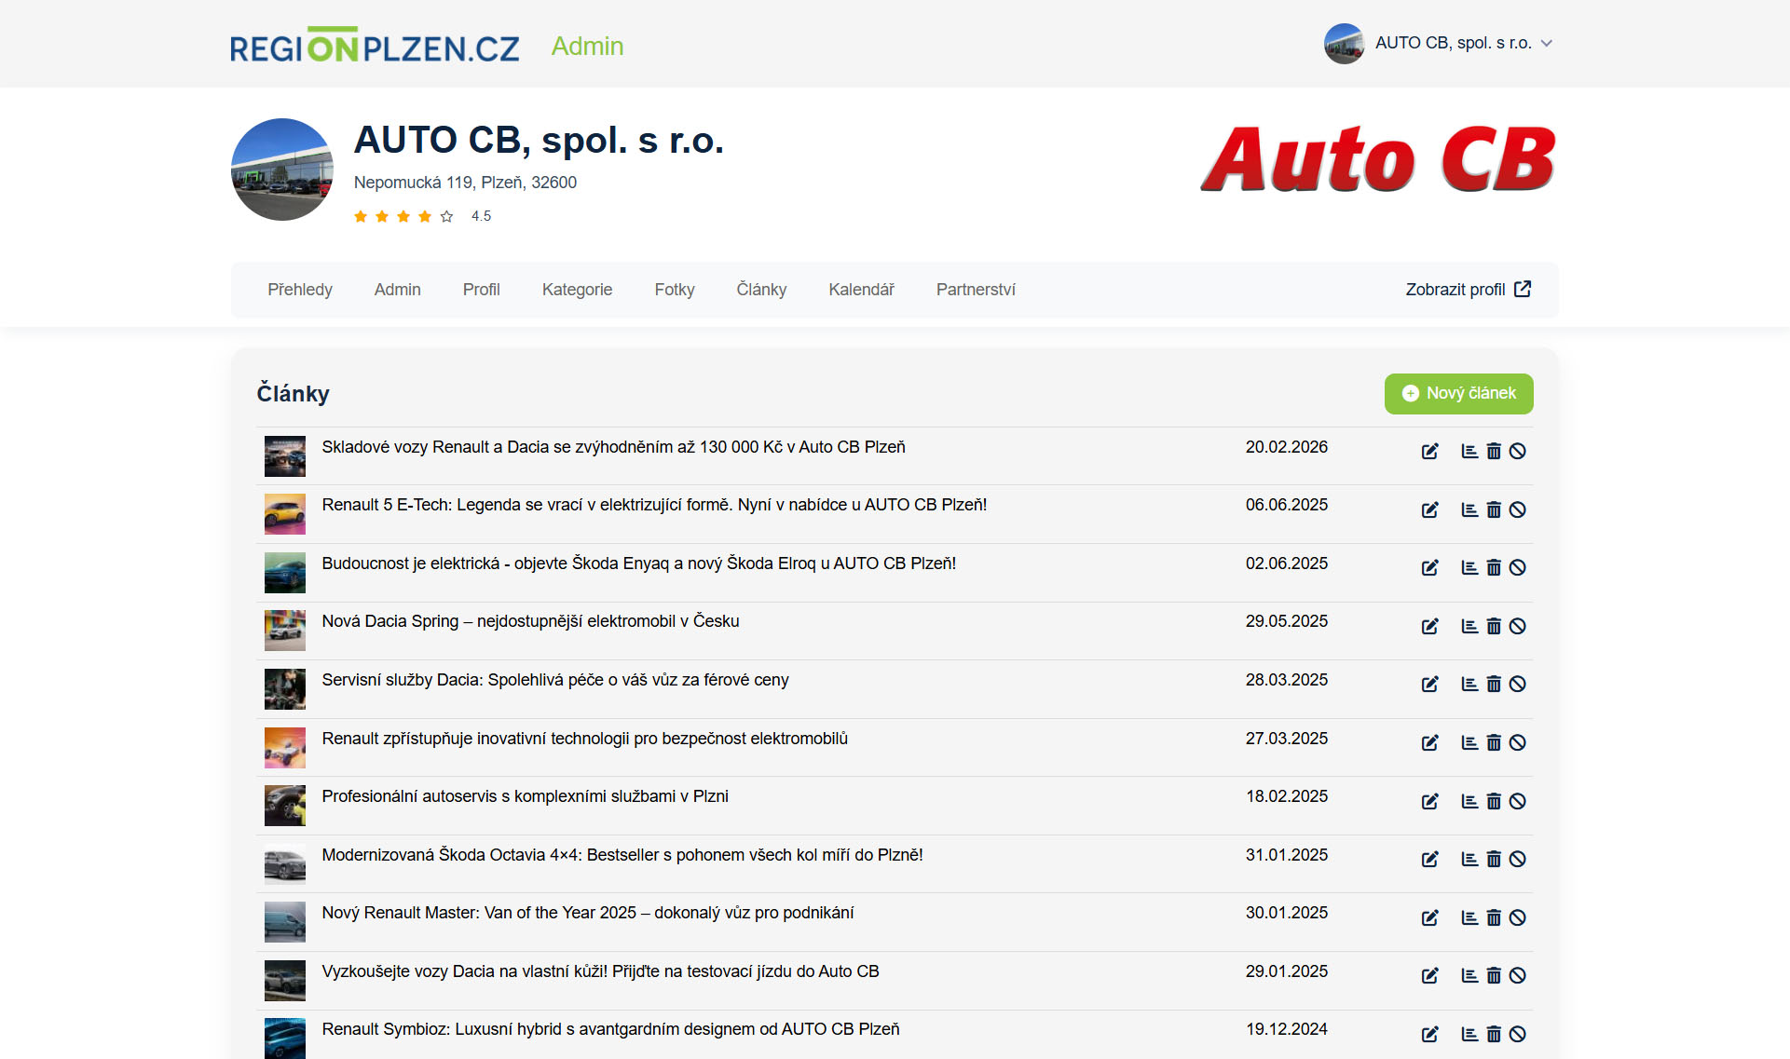
Task: Open the Přehledy tab
Action: 300,290
